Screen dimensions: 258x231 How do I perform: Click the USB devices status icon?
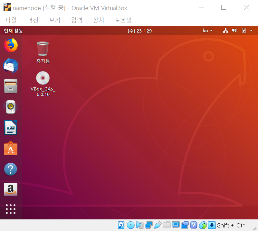158,225
